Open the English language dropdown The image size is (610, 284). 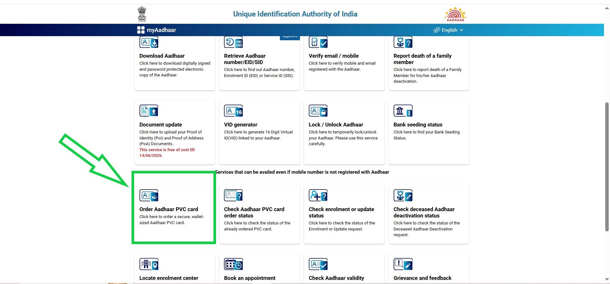coord(448,30)
